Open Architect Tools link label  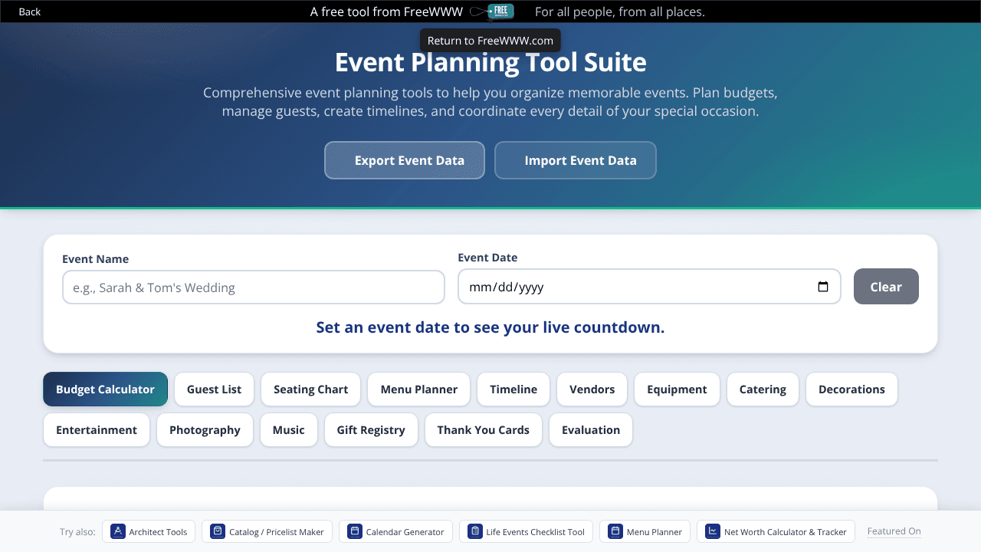(x=158, y=532)
